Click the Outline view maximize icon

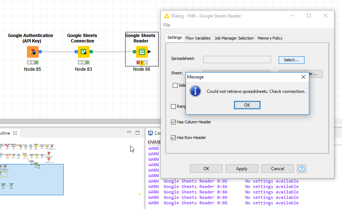(x=138, y=133)
